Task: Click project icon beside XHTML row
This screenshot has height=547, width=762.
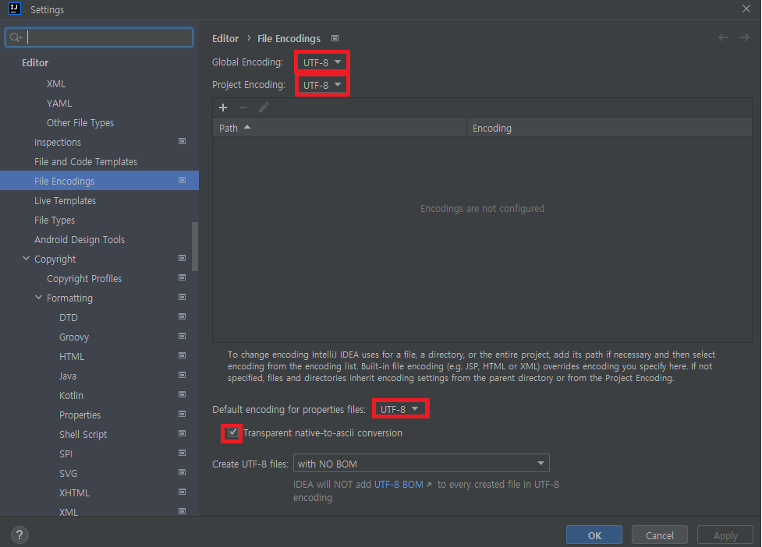Action: coord(183,492)
